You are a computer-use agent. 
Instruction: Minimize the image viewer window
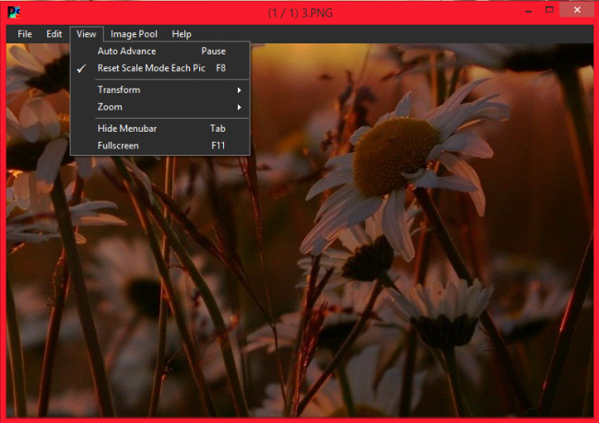point(528,11)
